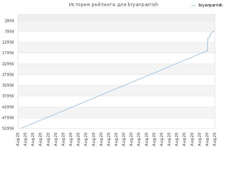Click y-axis label 52956

(8, 128)
